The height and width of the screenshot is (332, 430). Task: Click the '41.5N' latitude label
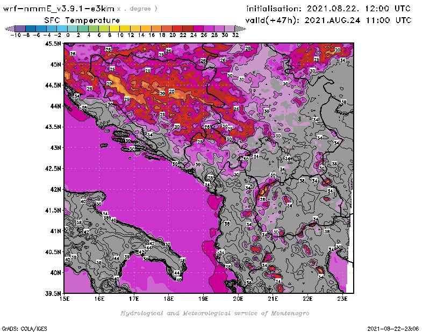pos(53,210)
